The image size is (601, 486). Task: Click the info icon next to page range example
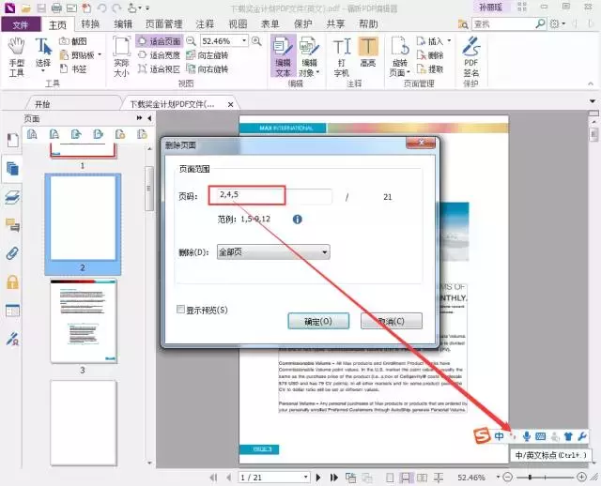click(297, 219)
